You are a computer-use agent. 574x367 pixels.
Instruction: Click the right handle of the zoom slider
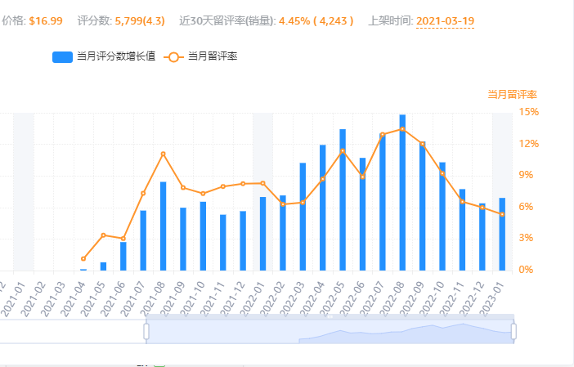point(514,332)
